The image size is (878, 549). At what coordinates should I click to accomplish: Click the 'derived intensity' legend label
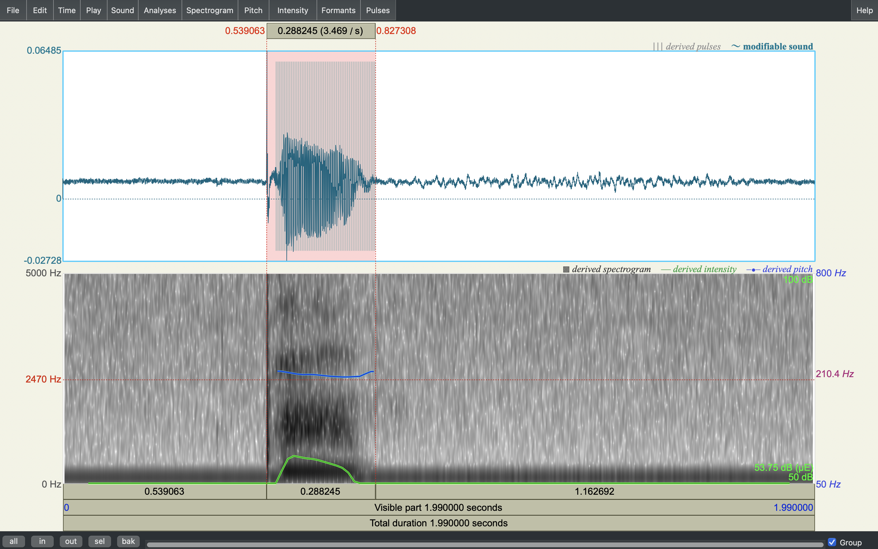[x=704, y=269]
